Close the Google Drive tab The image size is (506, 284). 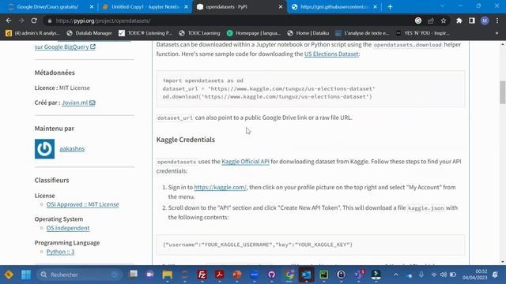pyautogui.click(x=92, y=7)
